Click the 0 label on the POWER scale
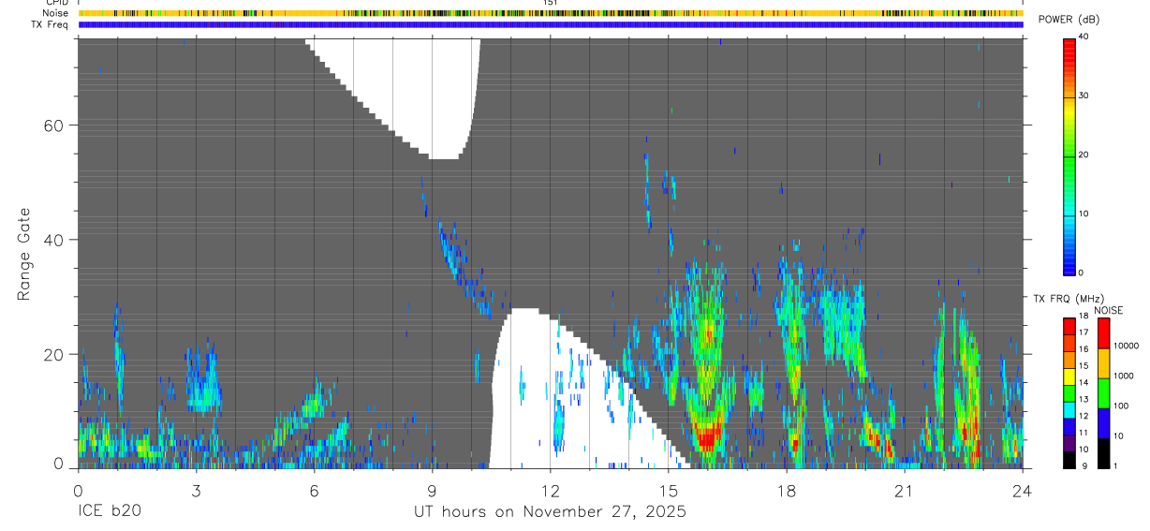This screenshot has height=531, width=1150. tap(1081, 273)
